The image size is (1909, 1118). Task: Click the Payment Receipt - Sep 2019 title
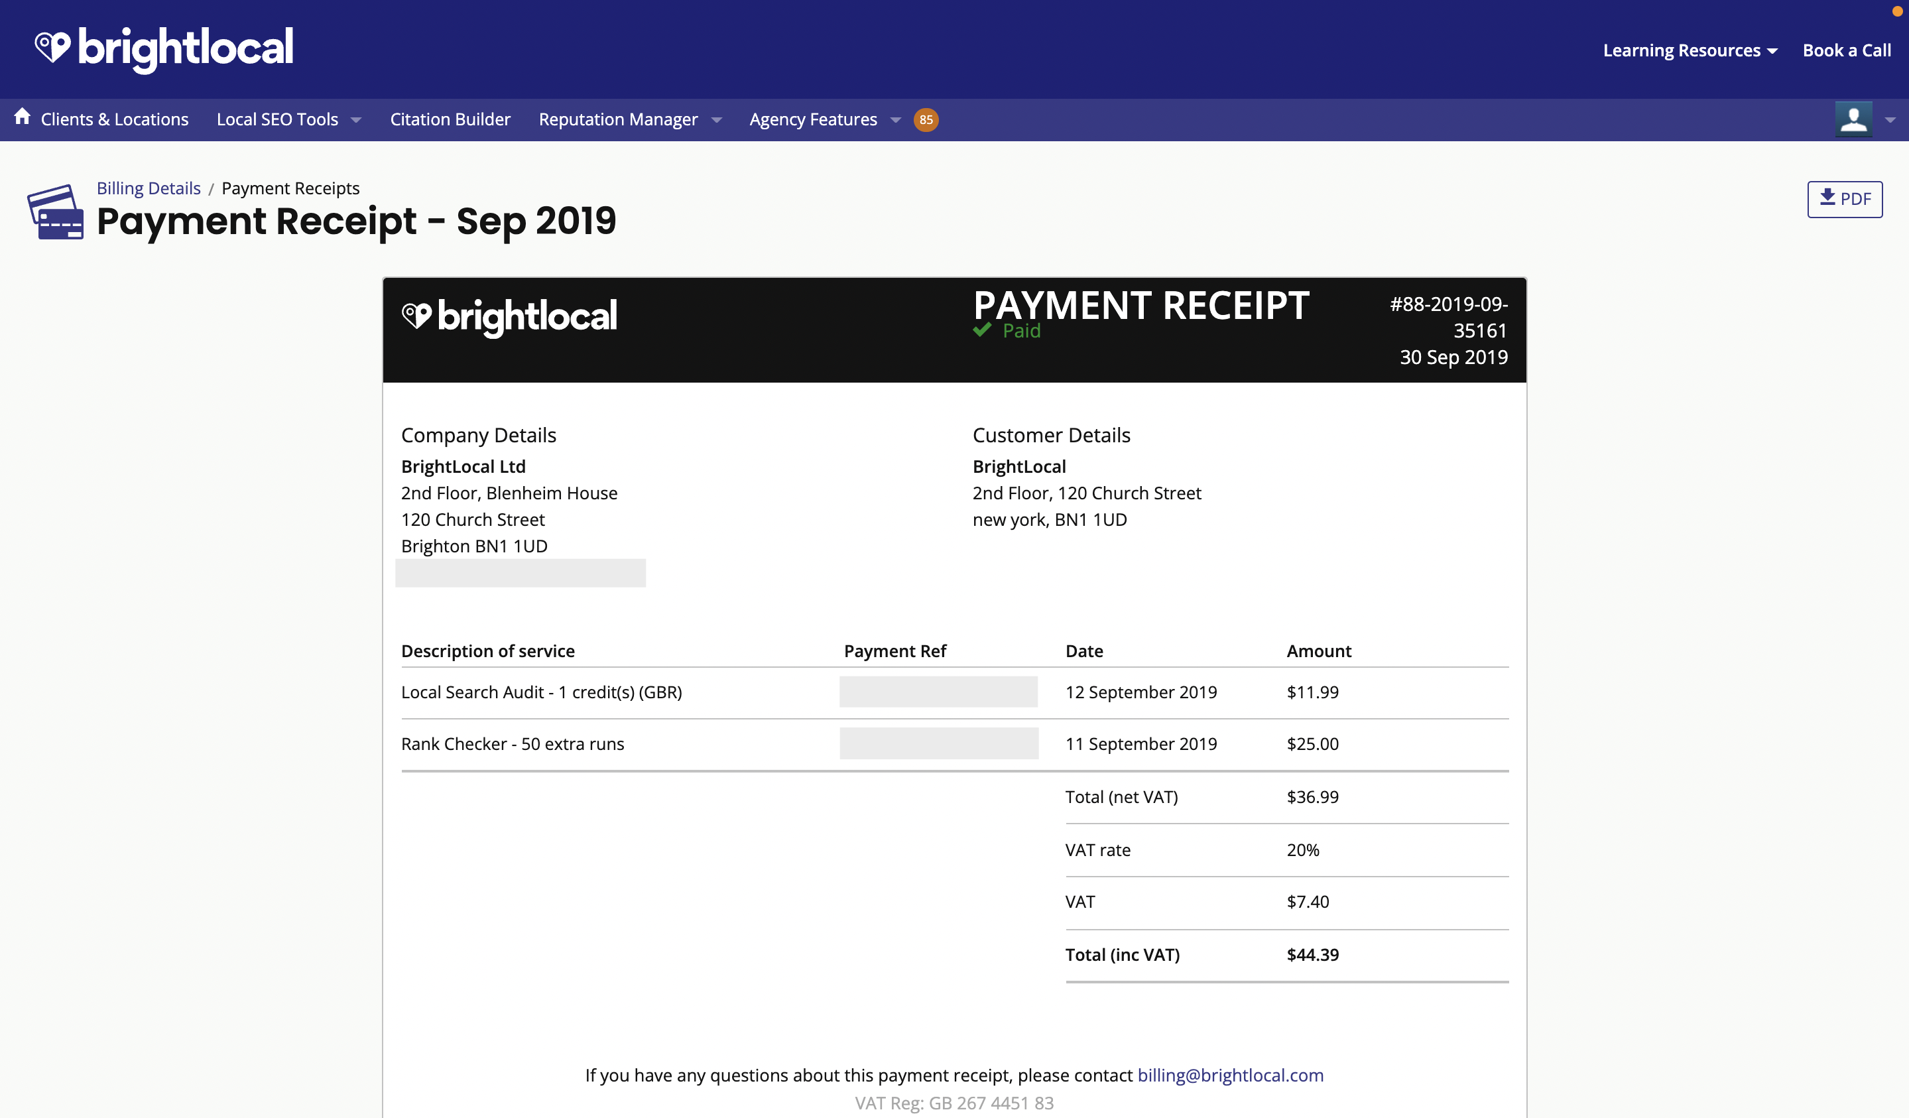pos(356,221)
